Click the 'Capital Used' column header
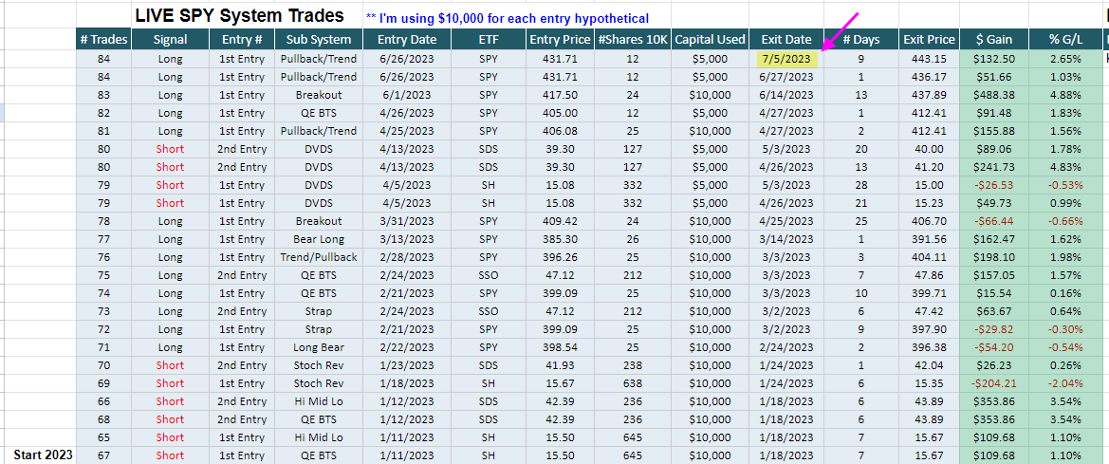1109x464 pixels. tap(711, 40)
